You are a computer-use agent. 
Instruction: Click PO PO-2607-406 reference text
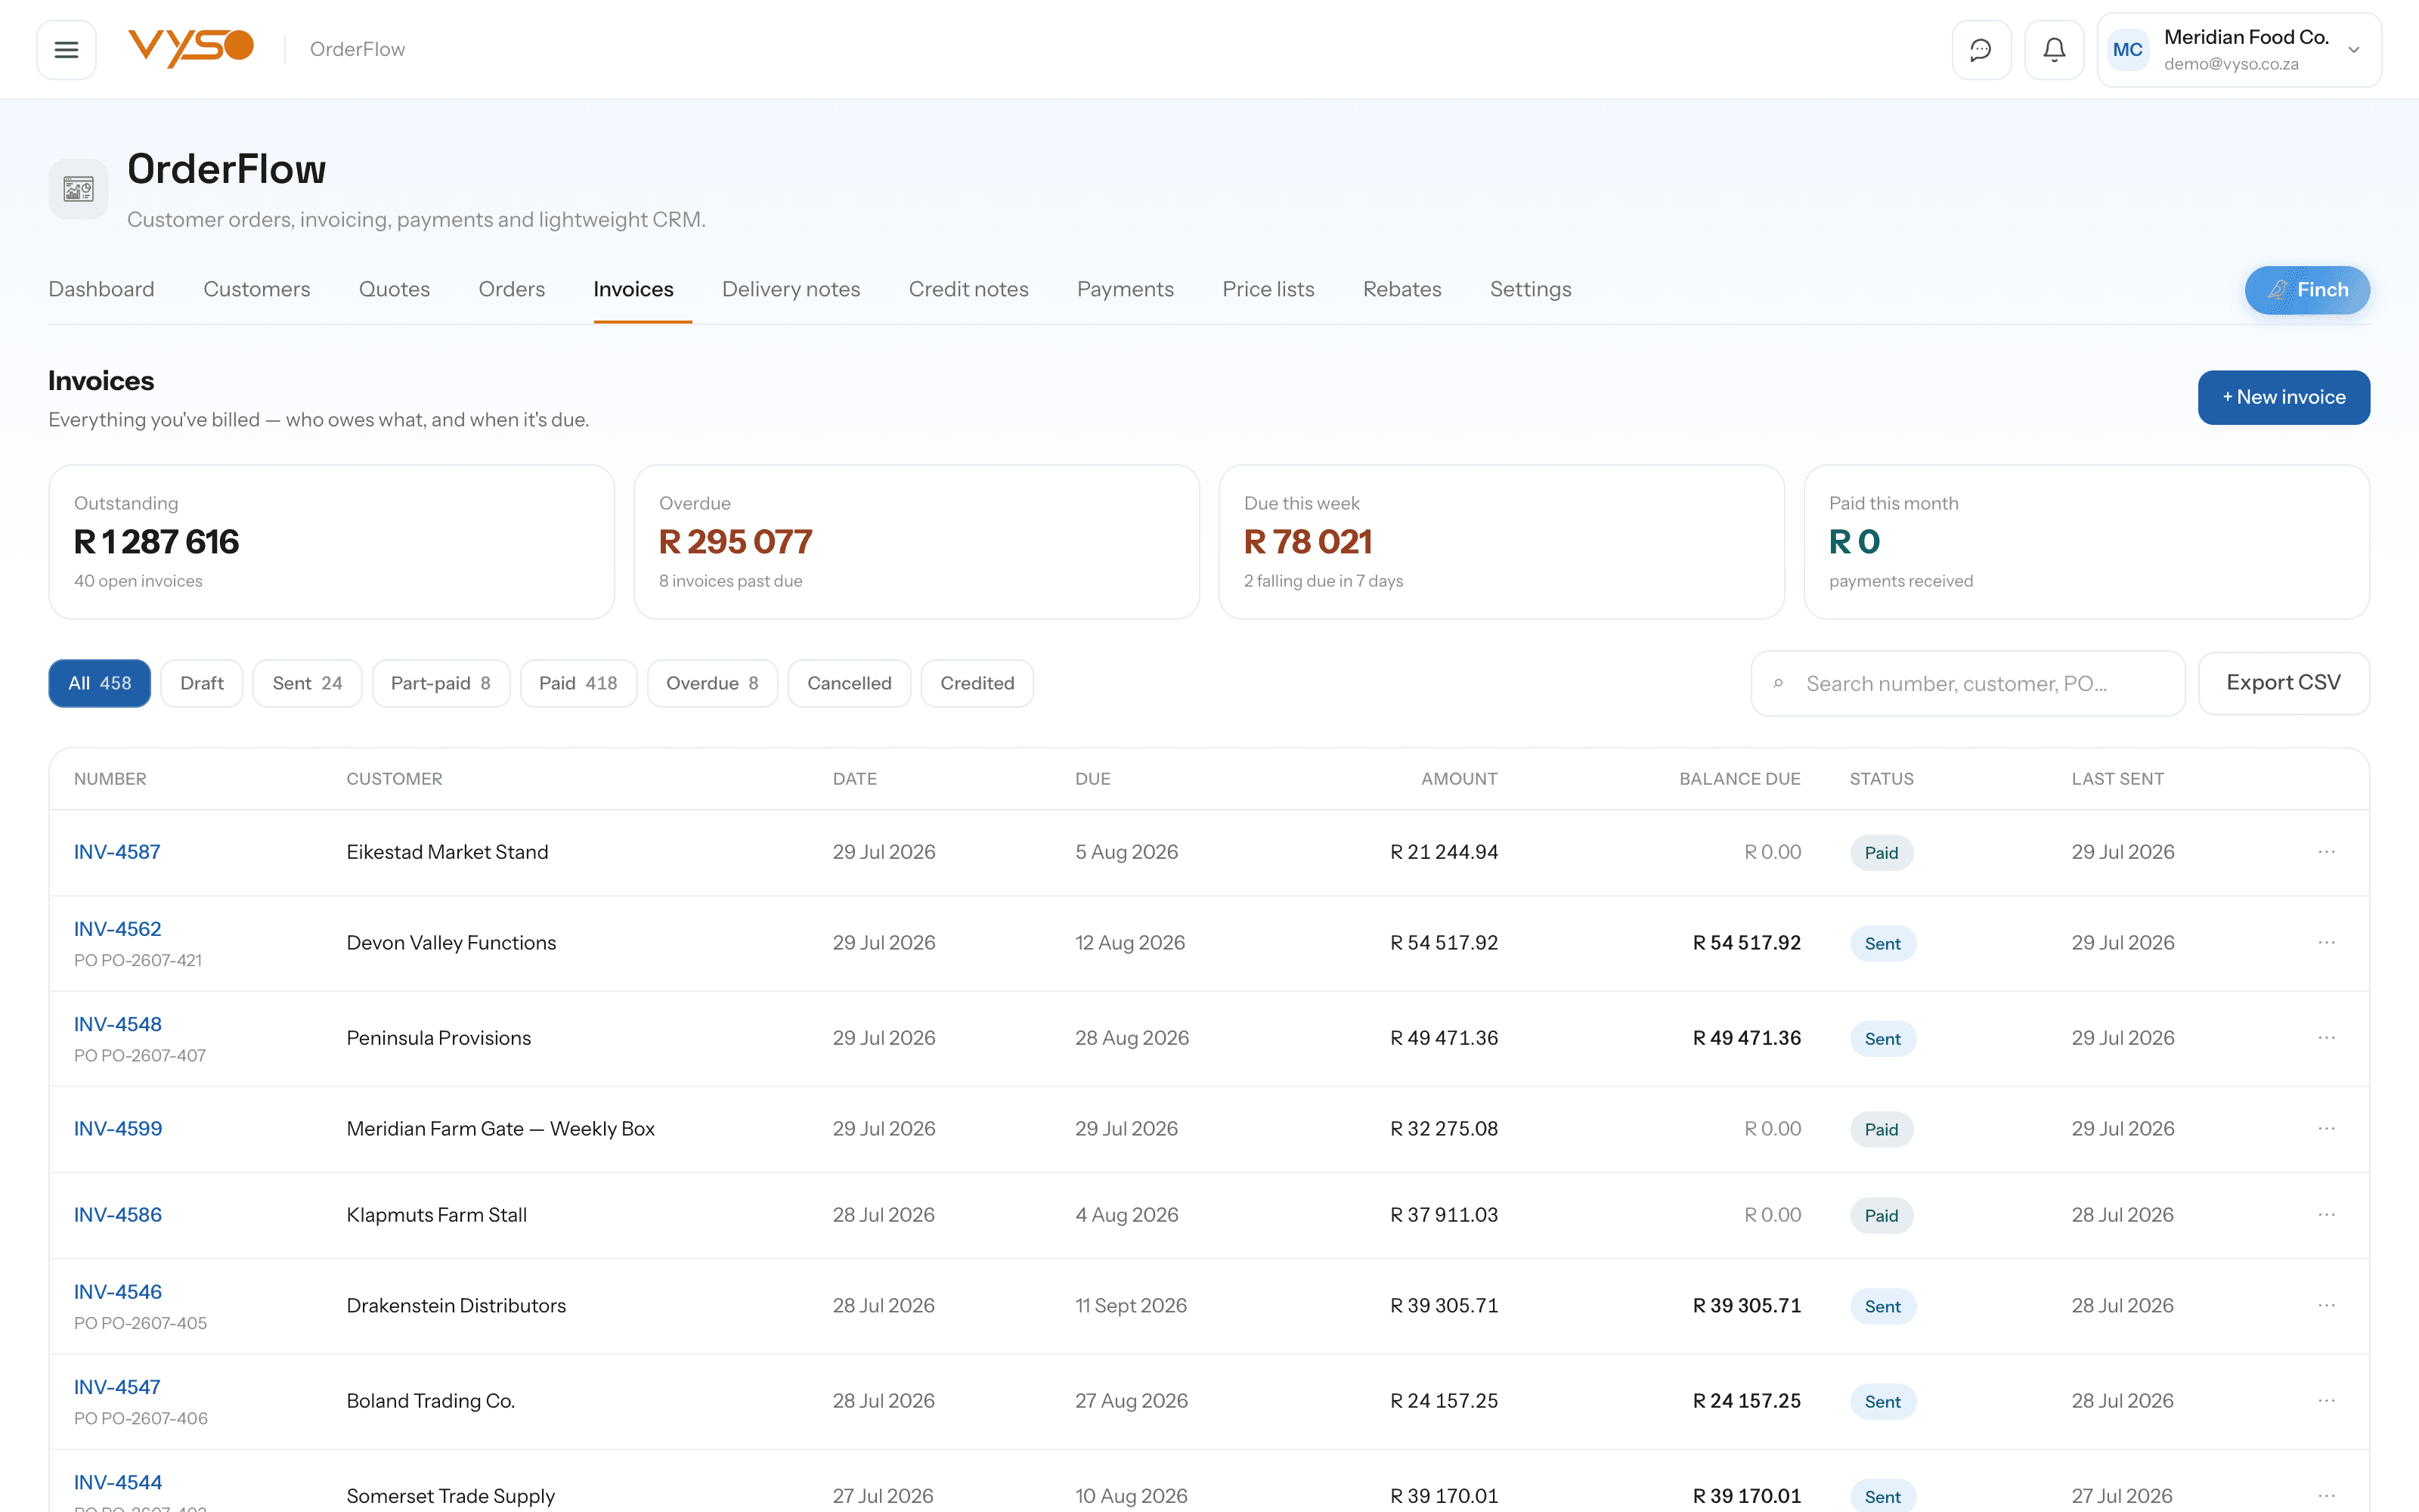(141, 1418)
